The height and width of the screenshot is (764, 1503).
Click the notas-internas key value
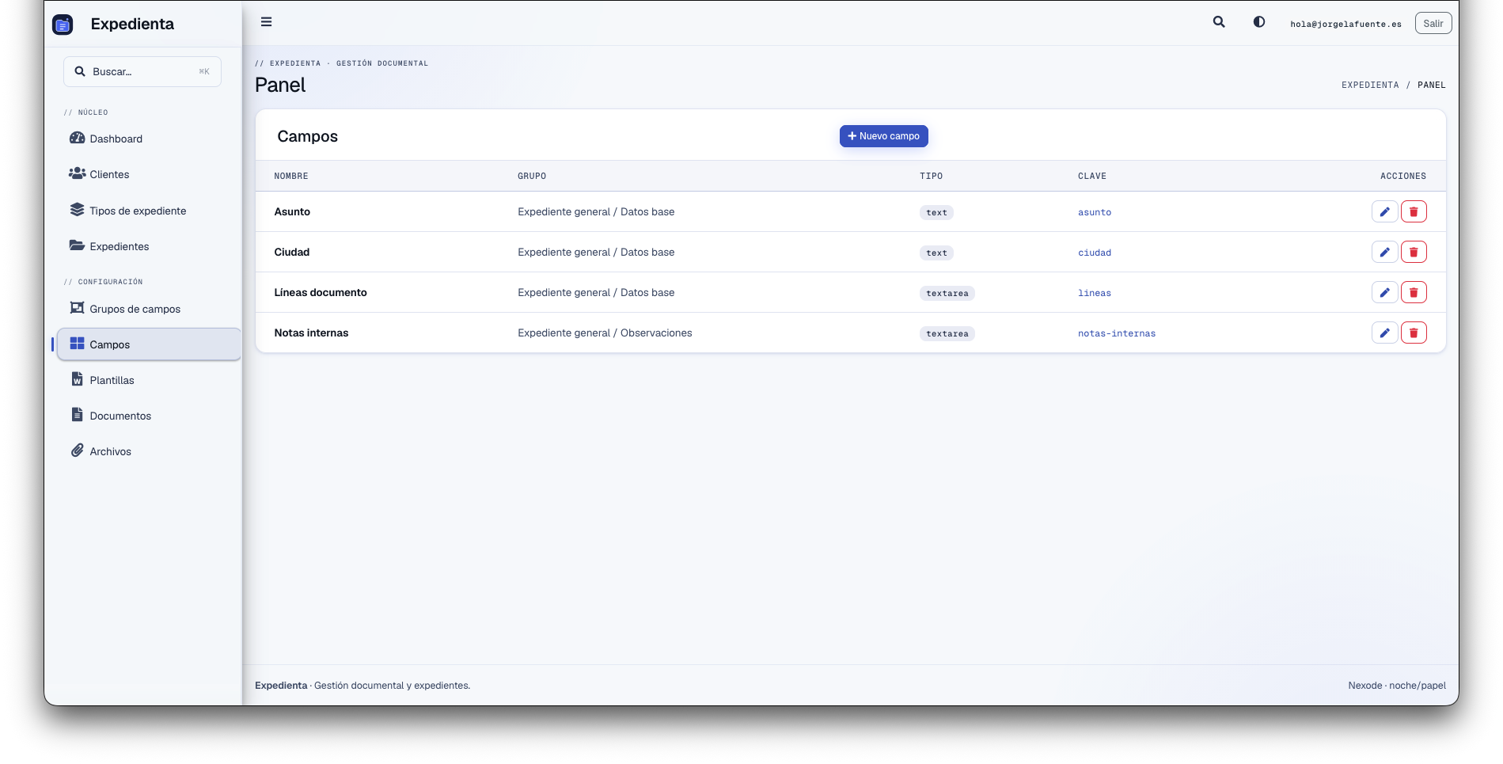1117,333
